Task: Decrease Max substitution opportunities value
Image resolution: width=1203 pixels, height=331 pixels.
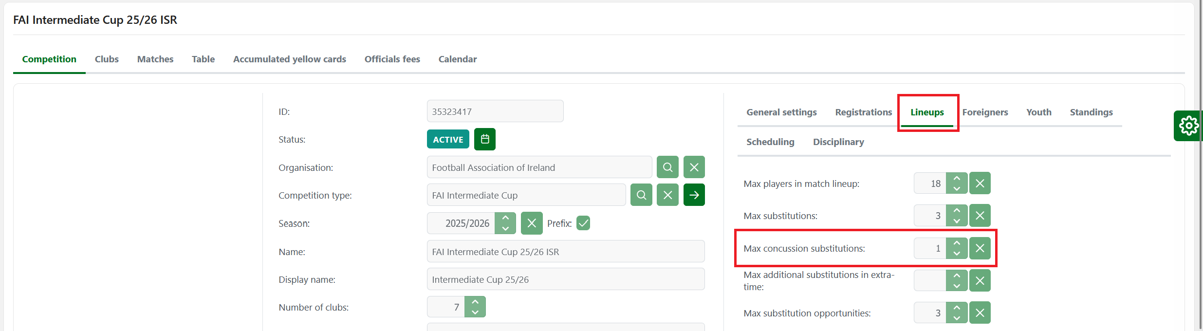Action: click(x=957, y=318)
